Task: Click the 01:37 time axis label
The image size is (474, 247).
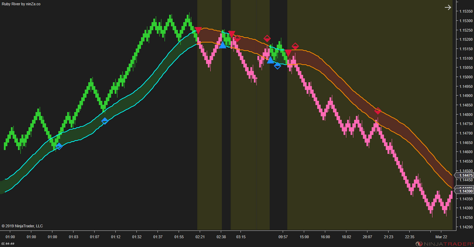Action: click(158, 237)
